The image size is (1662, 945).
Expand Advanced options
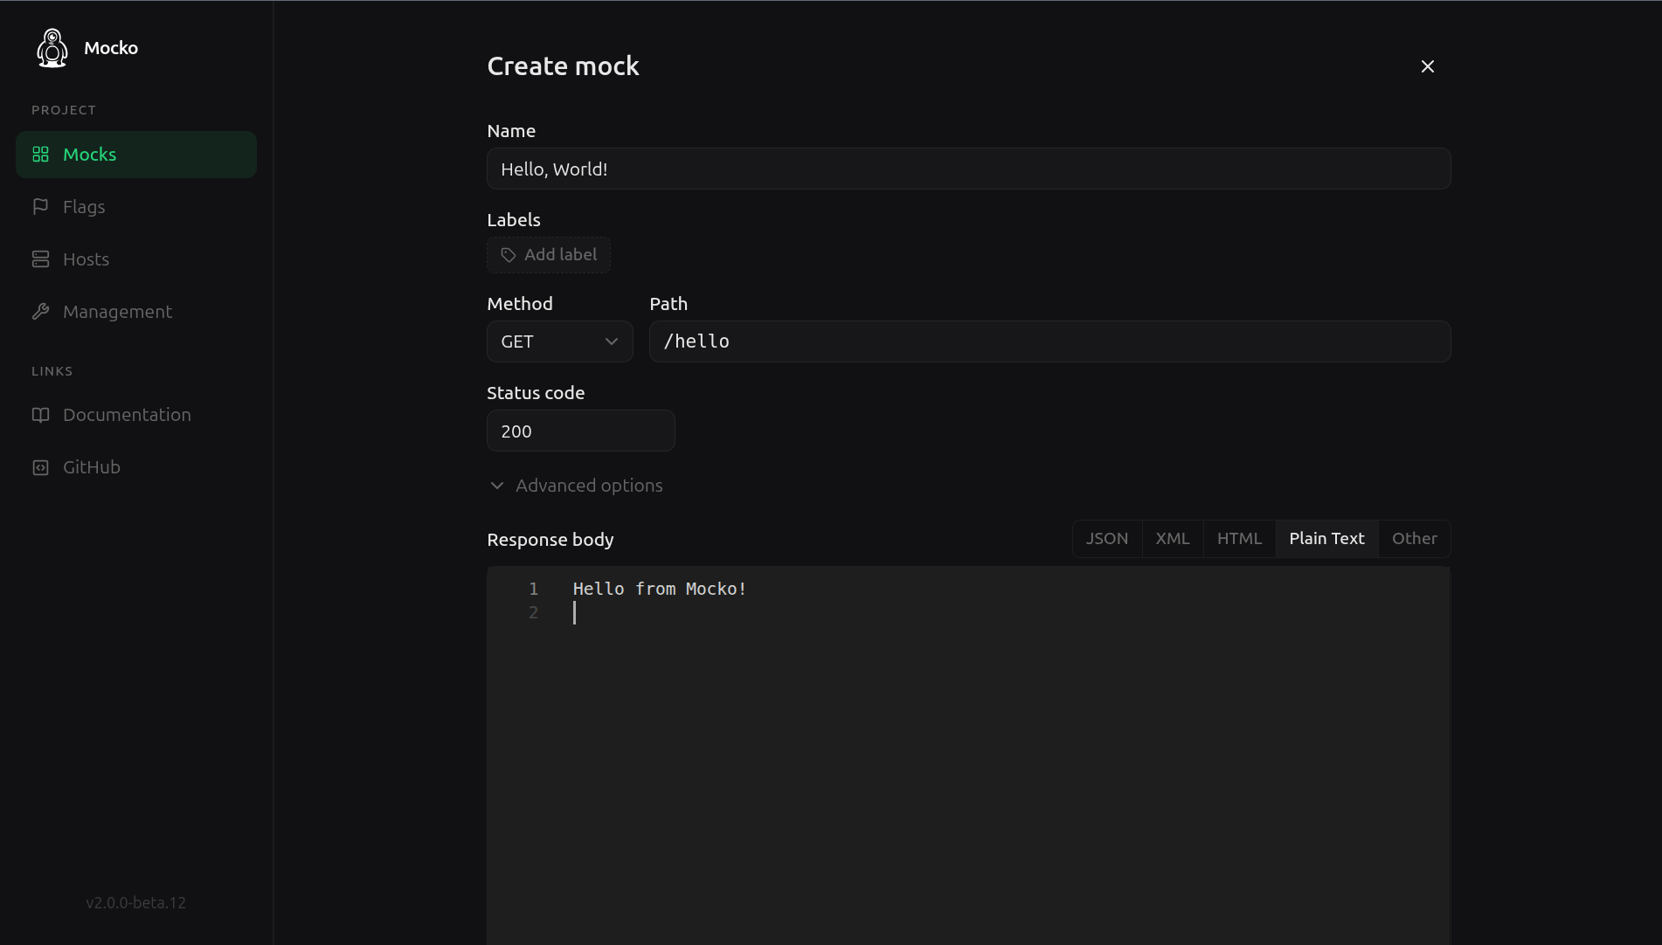point(575,486)
